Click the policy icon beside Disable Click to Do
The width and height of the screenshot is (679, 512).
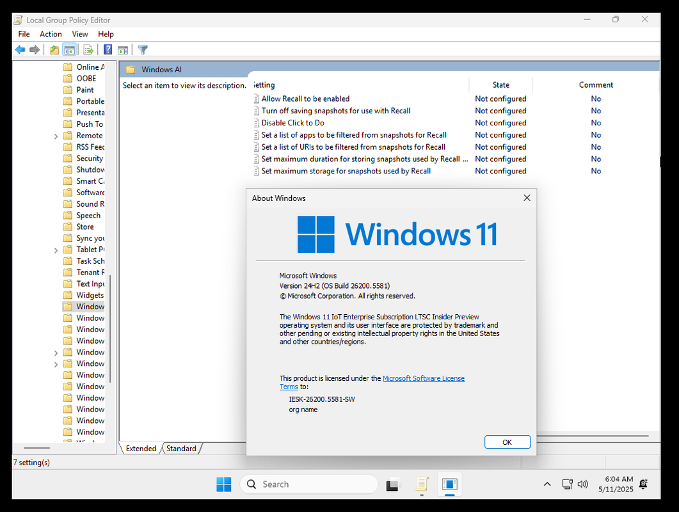coord(257,123)
